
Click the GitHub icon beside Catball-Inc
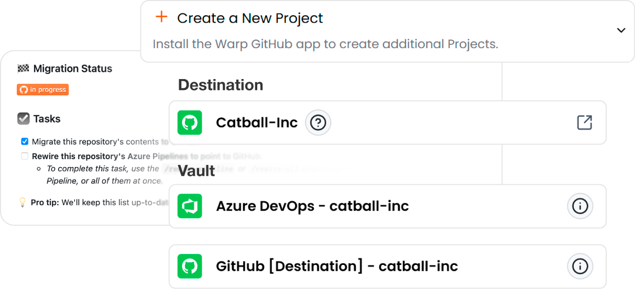click(190, 123)
